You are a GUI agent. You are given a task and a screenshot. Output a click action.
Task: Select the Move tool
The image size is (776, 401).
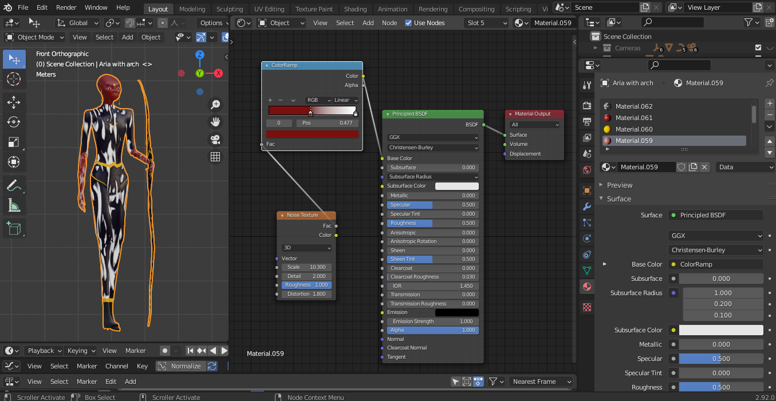14,102
